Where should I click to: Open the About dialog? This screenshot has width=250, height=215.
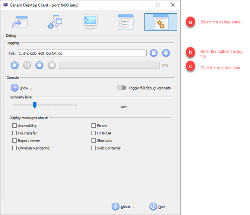coord(123,207)
